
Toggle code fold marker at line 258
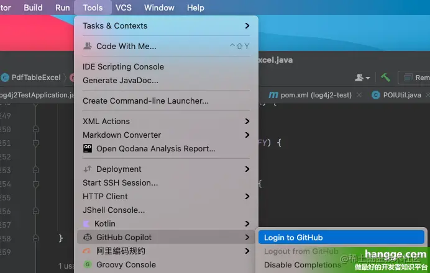pos(35,238)
